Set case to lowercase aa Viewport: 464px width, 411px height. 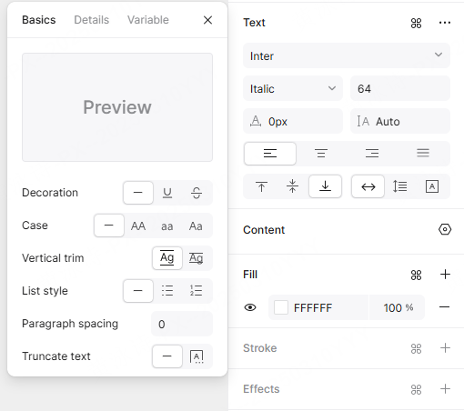coord(166,226)
